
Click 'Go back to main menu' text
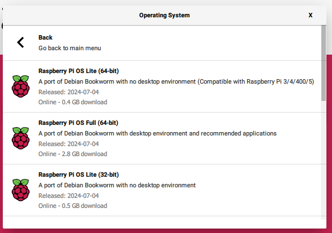tap(70, 48)
